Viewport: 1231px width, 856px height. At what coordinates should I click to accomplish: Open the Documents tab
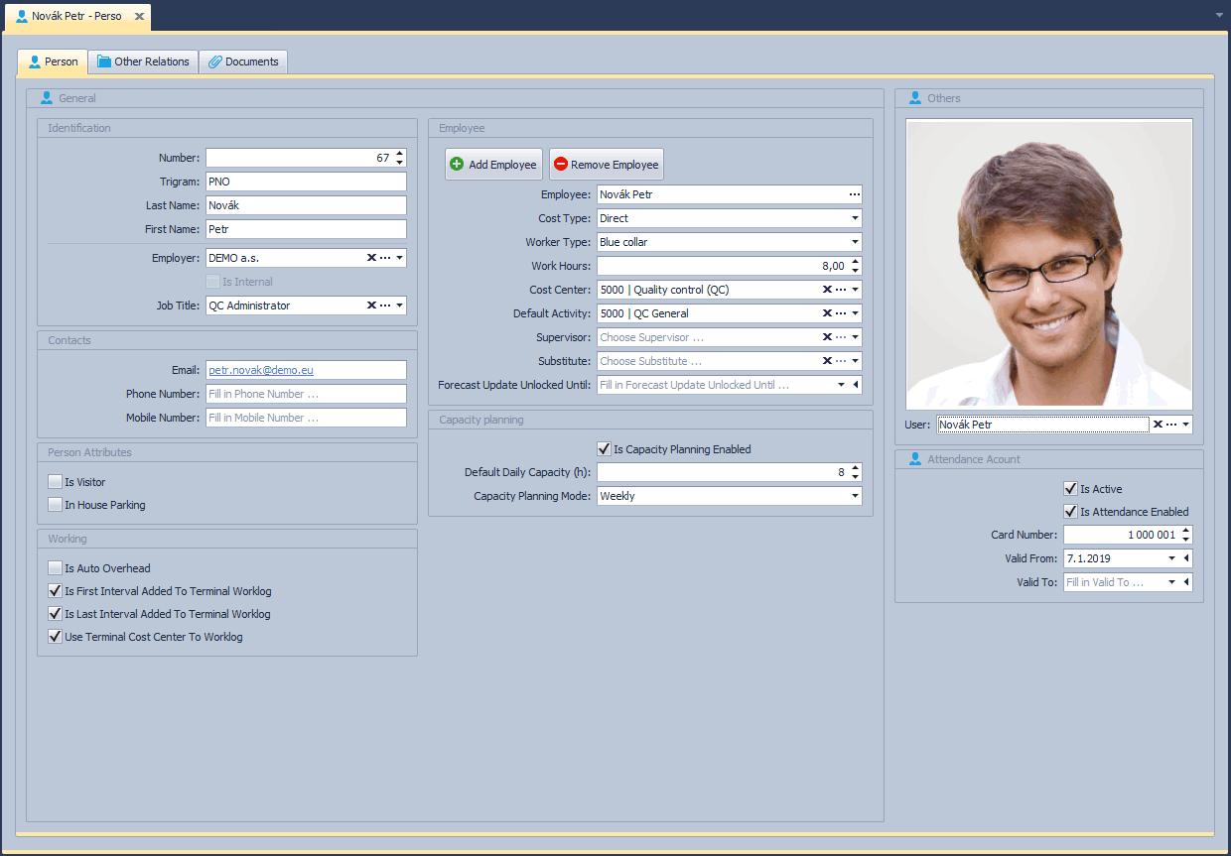pyautogui.click(x=243, y=61)
